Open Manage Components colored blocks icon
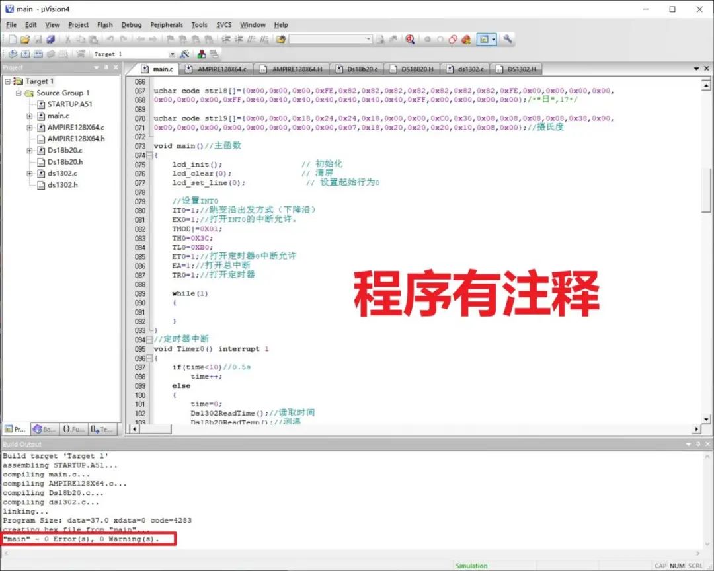Viewport: 714px width, 571px height. tap(201, 54)
